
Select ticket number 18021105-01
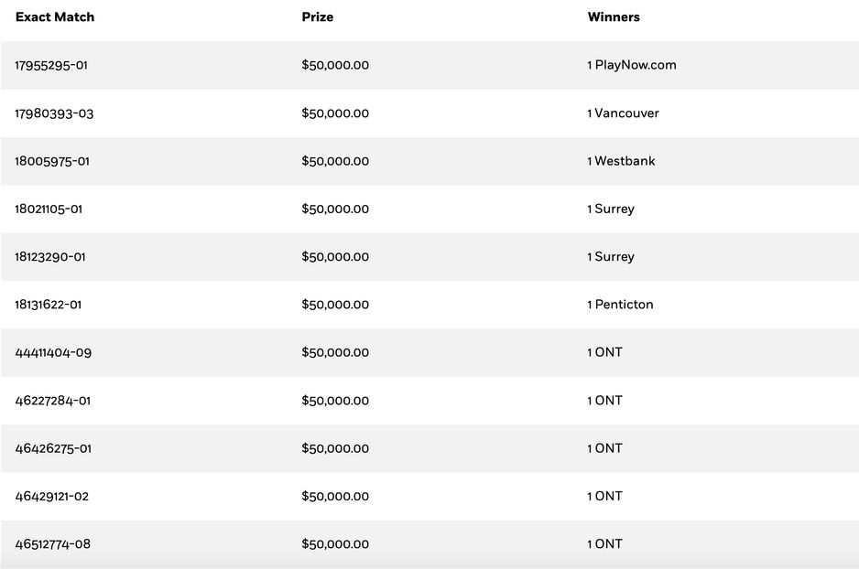[49, 209]
